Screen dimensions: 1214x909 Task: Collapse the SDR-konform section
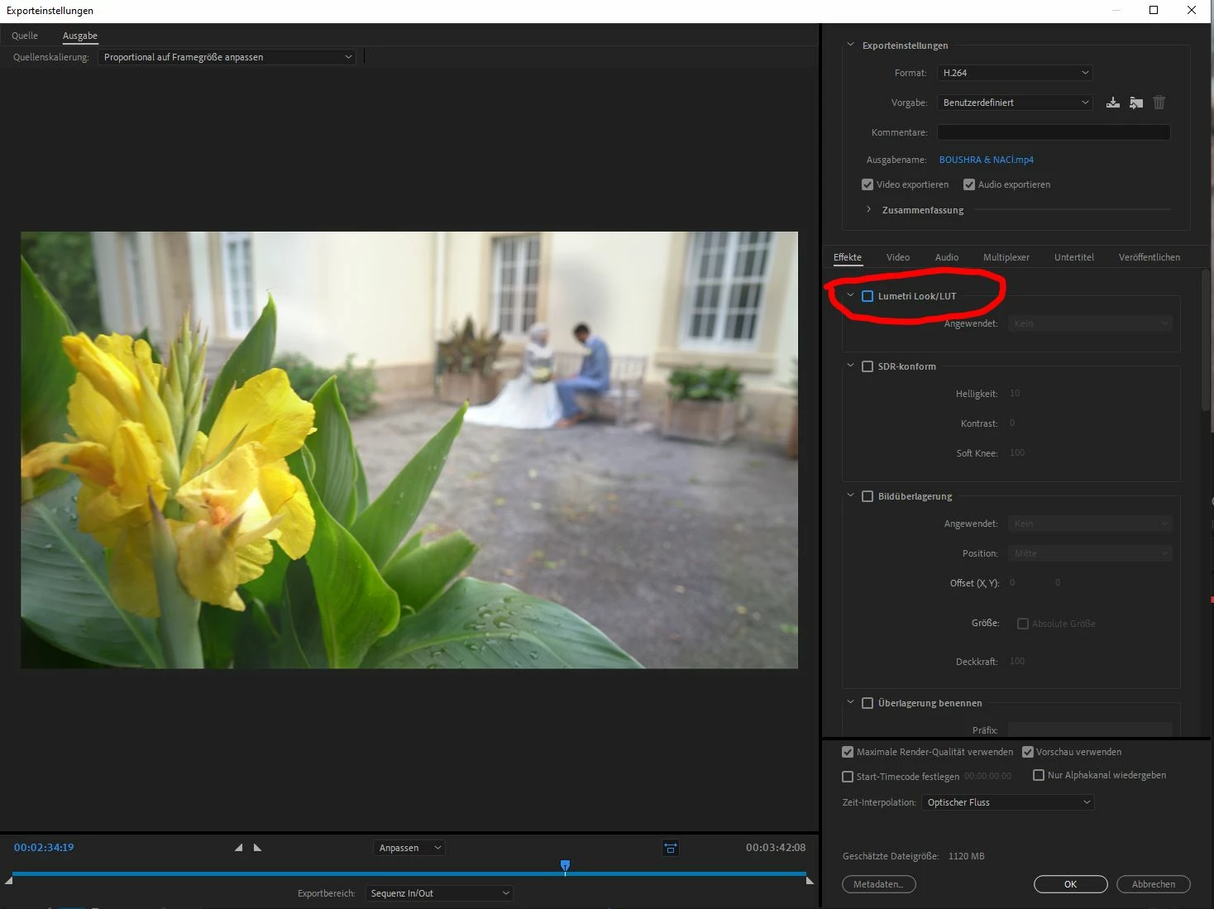coord(850,366)
